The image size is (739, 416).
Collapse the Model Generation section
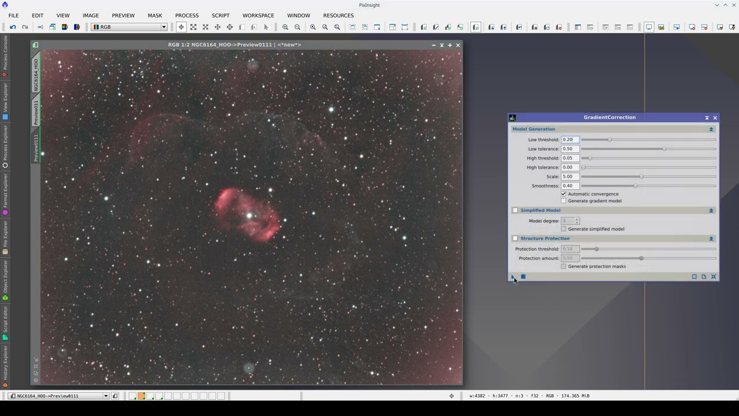[x=711, y=129]
